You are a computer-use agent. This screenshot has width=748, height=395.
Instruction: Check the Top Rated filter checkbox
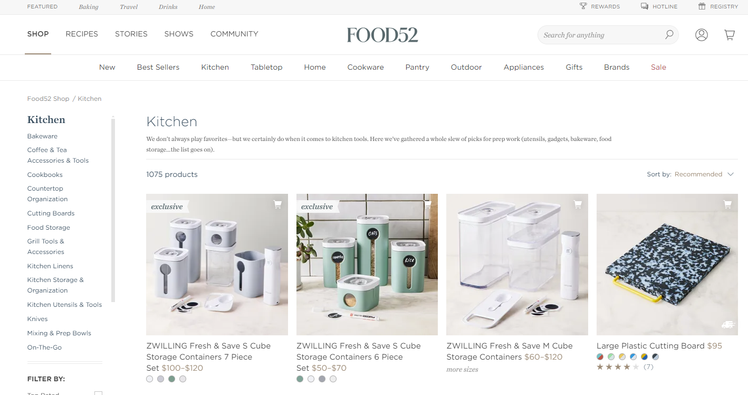[x=98, y=393]
